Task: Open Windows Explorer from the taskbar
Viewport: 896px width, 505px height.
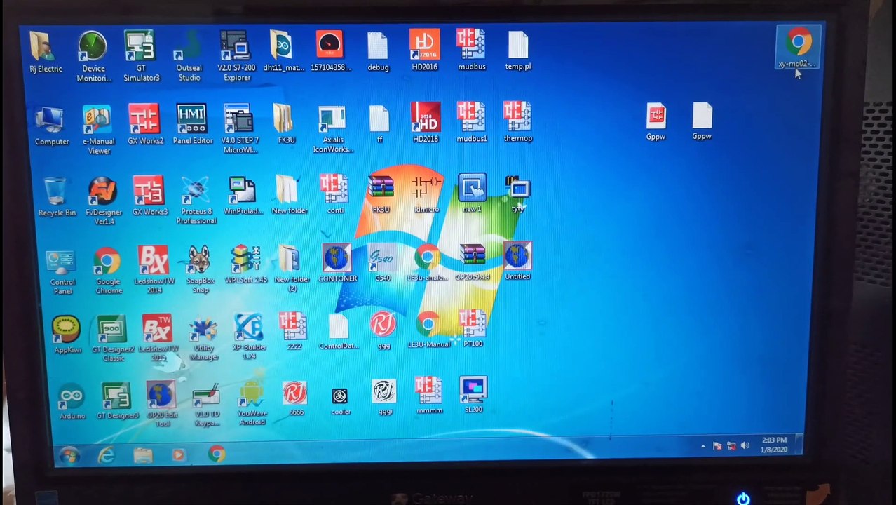Action: pyautogui.click(x=143, y=455)
